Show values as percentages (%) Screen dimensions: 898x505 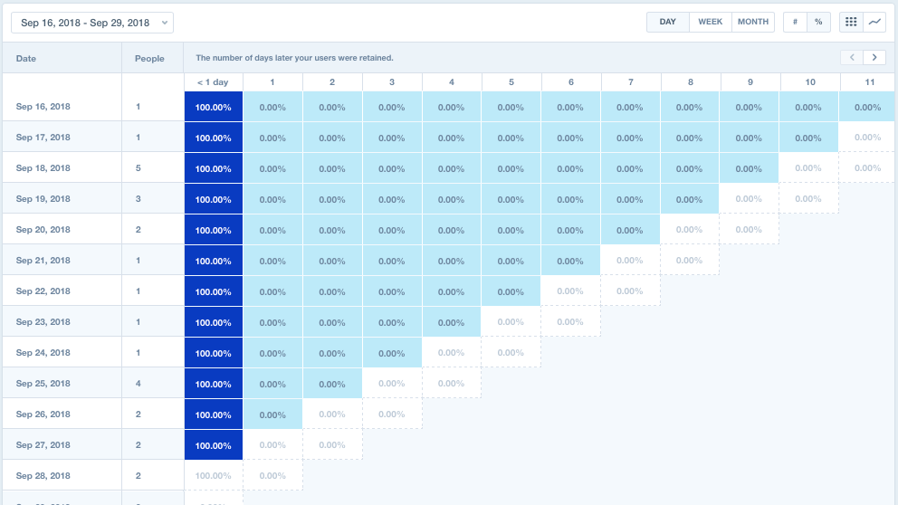click(818, 22)
